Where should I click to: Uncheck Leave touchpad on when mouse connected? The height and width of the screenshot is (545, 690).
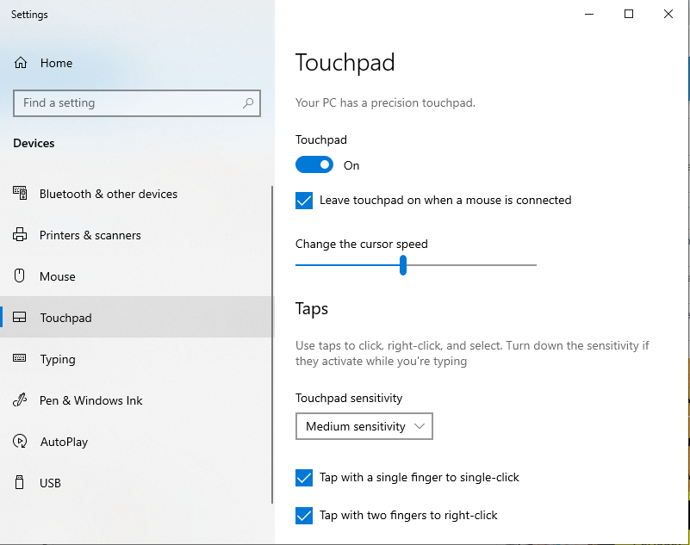click(304, 201)
